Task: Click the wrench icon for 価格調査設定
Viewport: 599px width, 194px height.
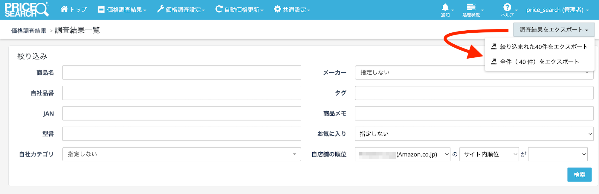Action: (160, 9)
